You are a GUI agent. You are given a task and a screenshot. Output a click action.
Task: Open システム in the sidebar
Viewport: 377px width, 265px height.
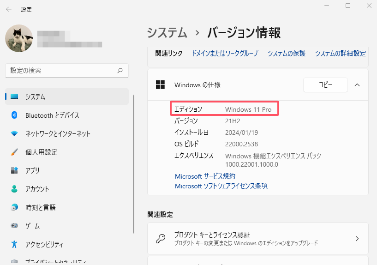(x=67, y=96)
